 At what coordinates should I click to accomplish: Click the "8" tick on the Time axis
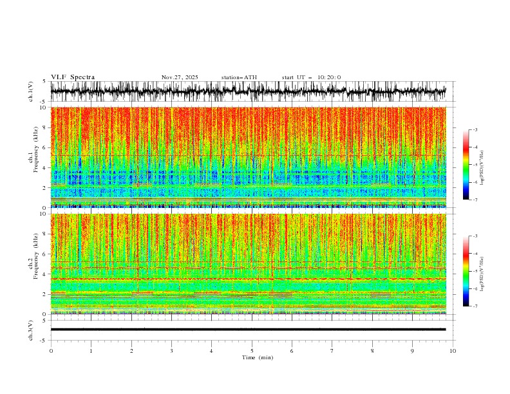[372, 351]
